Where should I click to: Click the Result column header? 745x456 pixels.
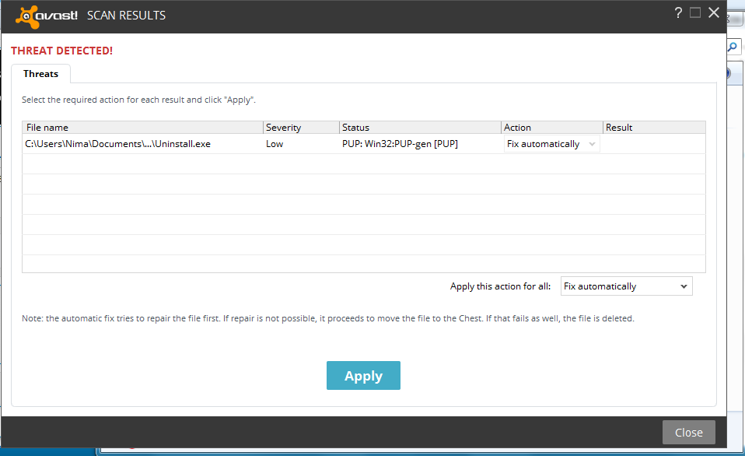(x=653, y=128)
